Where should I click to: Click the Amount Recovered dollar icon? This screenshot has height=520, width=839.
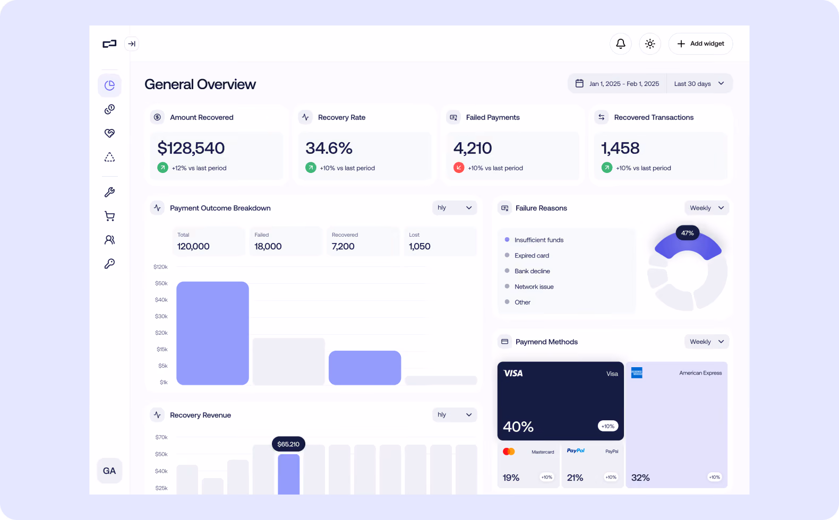click(x=157, y=117)
